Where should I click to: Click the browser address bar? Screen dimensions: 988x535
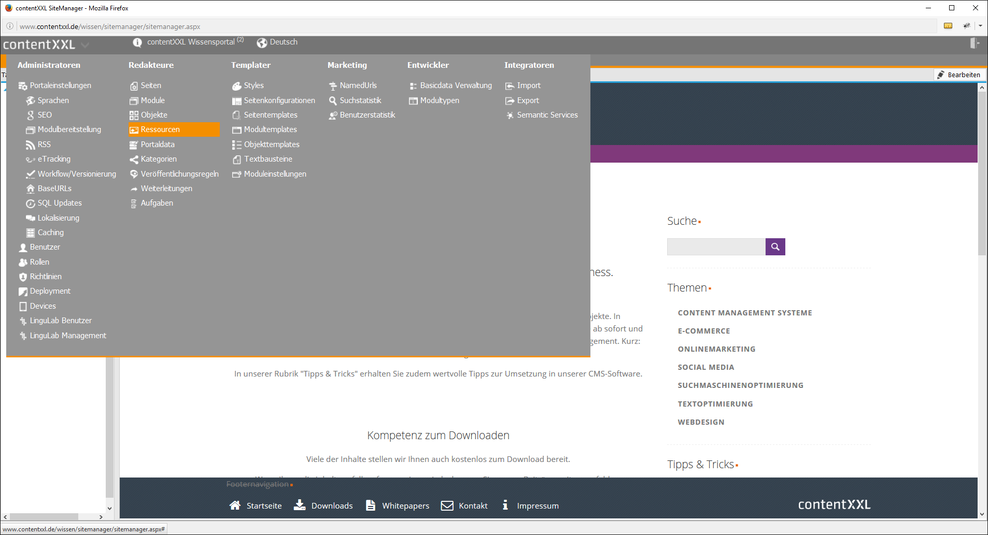click(477, 26)
